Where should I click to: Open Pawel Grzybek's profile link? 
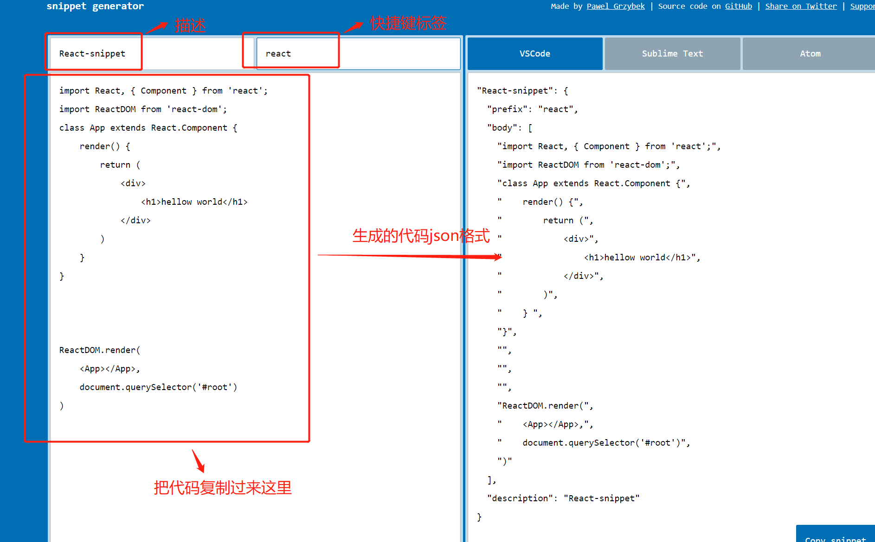(615, 6)
